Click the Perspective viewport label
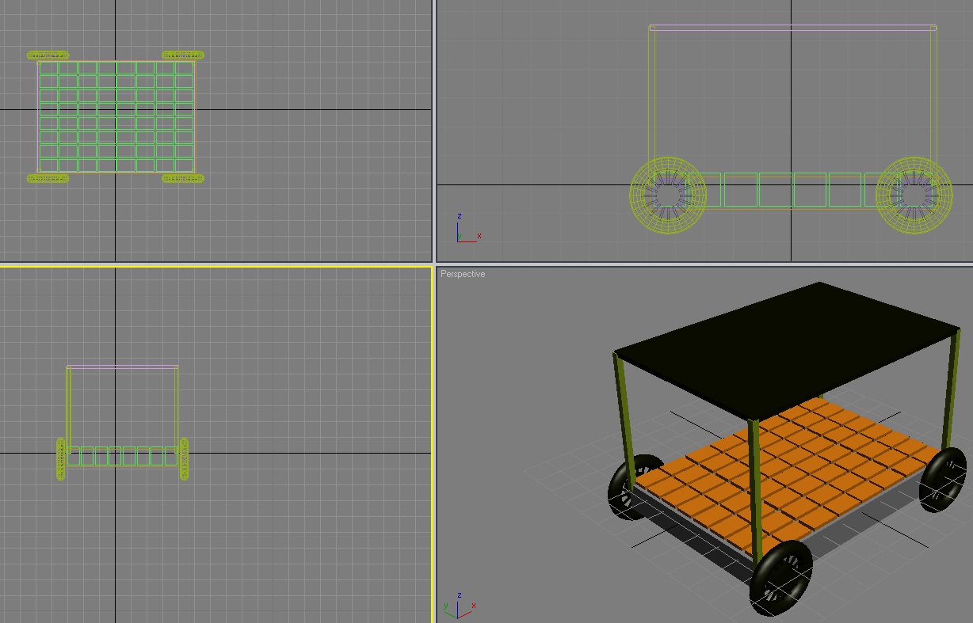This screenshot has height=623, width=973. click(463, 274)
